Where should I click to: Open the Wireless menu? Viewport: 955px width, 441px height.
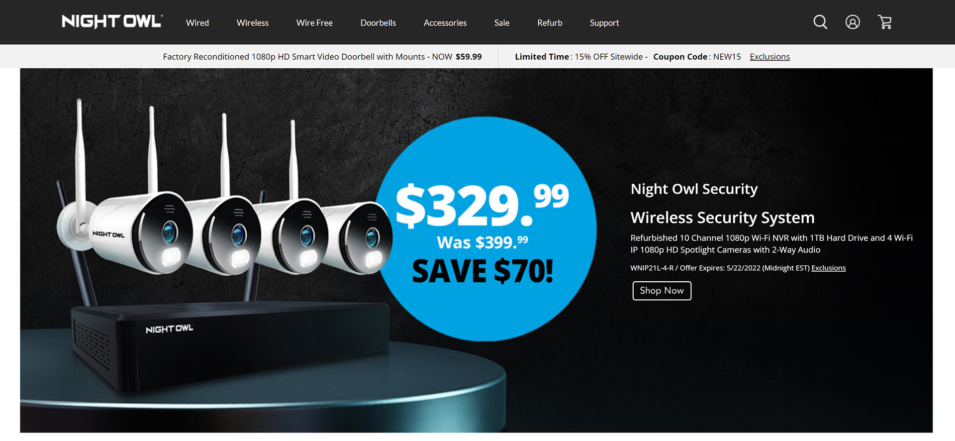(253, 23)
